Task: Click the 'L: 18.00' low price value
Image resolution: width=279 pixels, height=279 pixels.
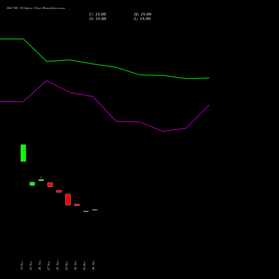Action: [142, 19]
